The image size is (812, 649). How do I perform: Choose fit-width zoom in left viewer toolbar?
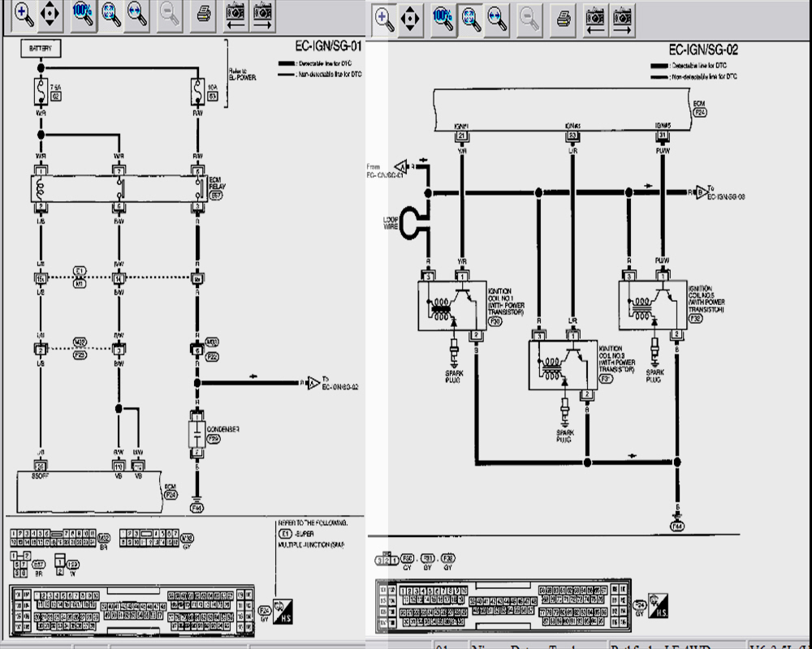point(136,15)
